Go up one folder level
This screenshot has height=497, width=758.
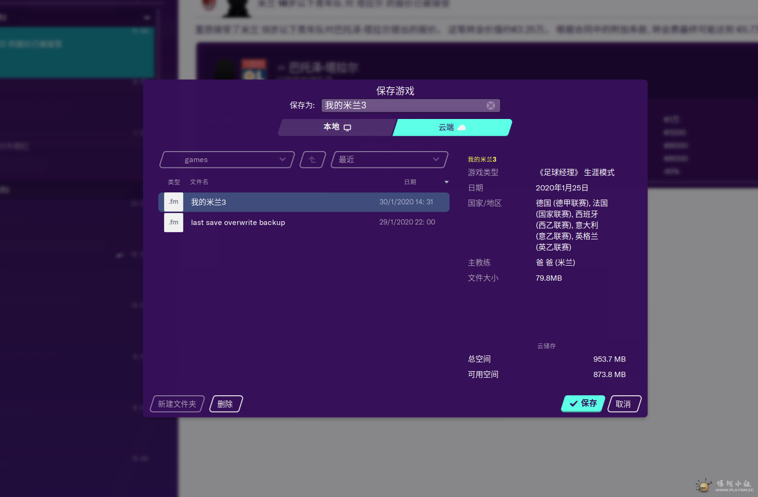(x=312, y=160)
